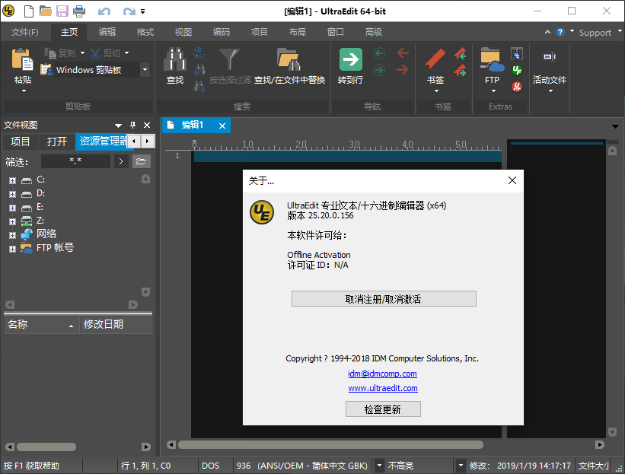625x474 pixels.
Task: Expand the C: drive tree node
Action: pos(12,181)
